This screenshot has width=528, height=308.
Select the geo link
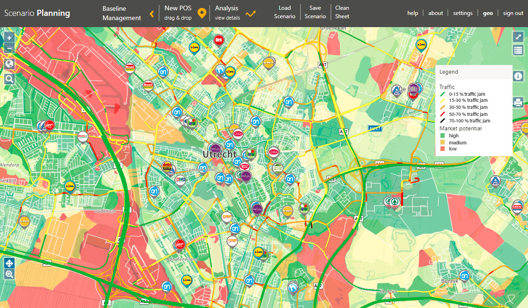(488, 13)
